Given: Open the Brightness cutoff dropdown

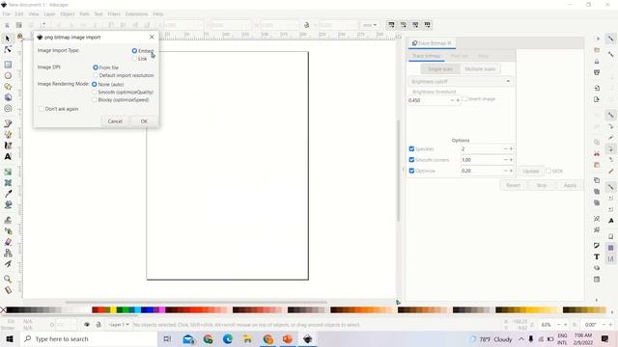Looking at the screenshot, I should coord(461,81).
